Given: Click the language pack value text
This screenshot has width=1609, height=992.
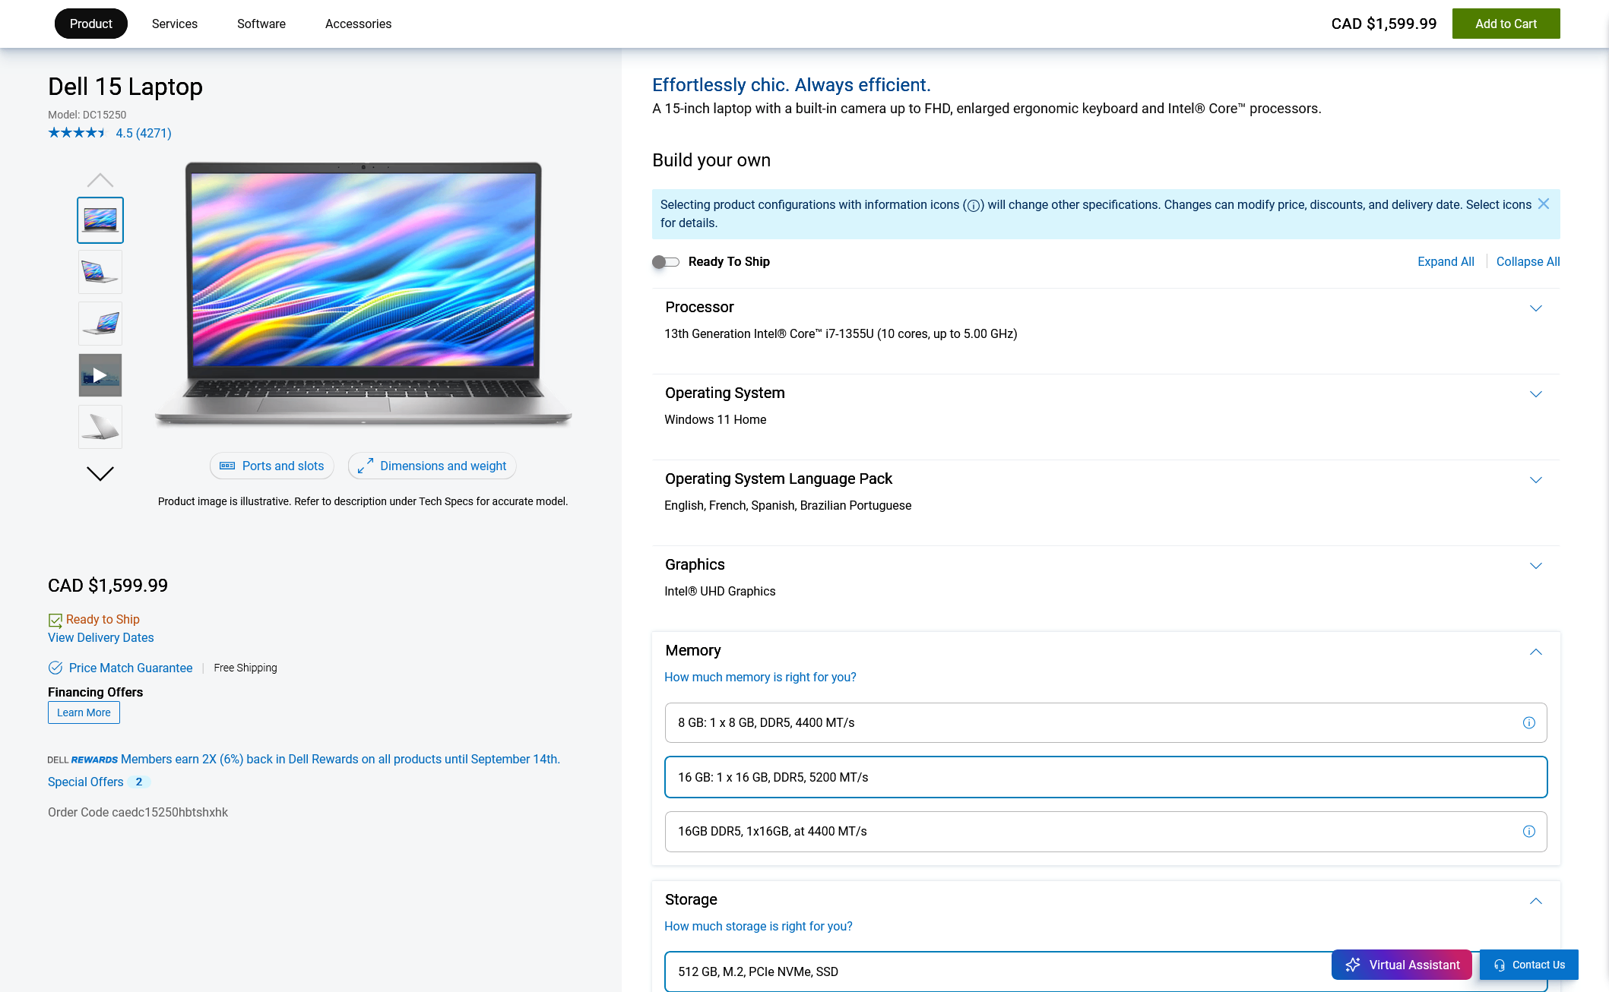Looking at the screenshot, I should coord(787,505).
